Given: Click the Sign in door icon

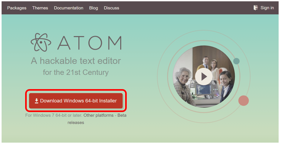Looking at the screenshot, I should tap(256, 8).
